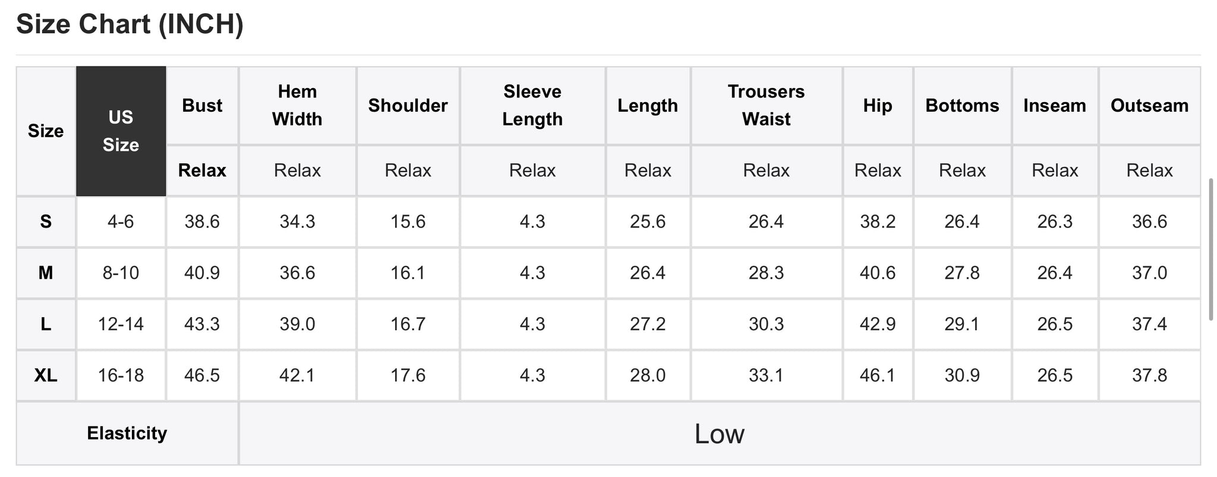Viewport: 1217px width, 477px height.
Task: Select the Trousers Waist header
Action: coord(766,106)
